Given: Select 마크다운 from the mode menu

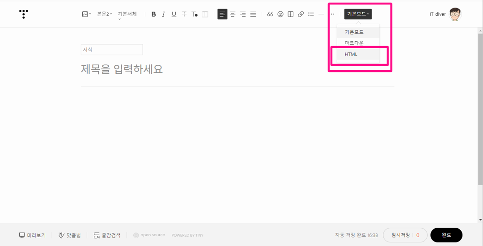Looking at the screenshot, I should coord(358,43).
